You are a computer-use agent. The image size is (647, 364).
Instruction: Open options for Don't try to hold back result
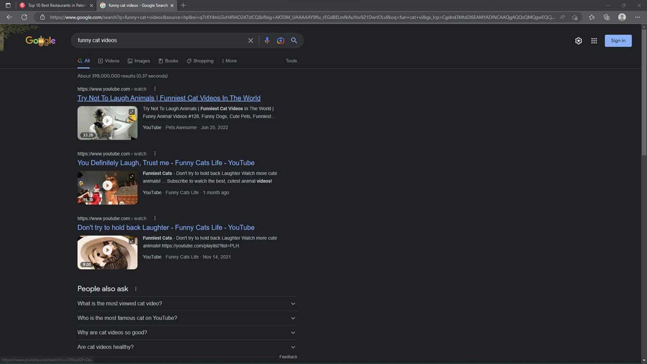pos(155,218)
